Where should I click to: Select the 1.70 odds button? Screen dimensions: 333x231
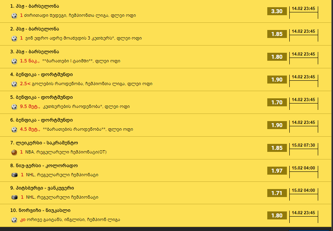pos(277,102)
